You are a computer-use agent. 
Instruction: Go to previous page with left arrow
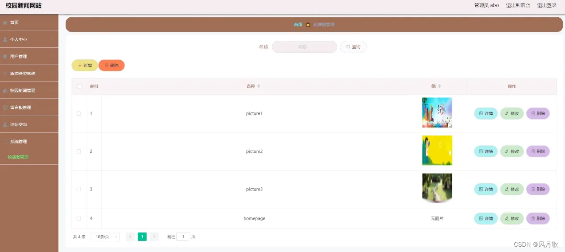(130, 237)
